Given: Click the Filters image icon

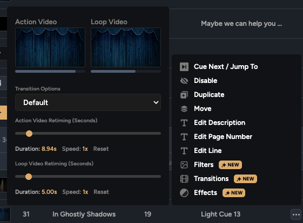Looking at the screenshot, I should click(184, 165).
